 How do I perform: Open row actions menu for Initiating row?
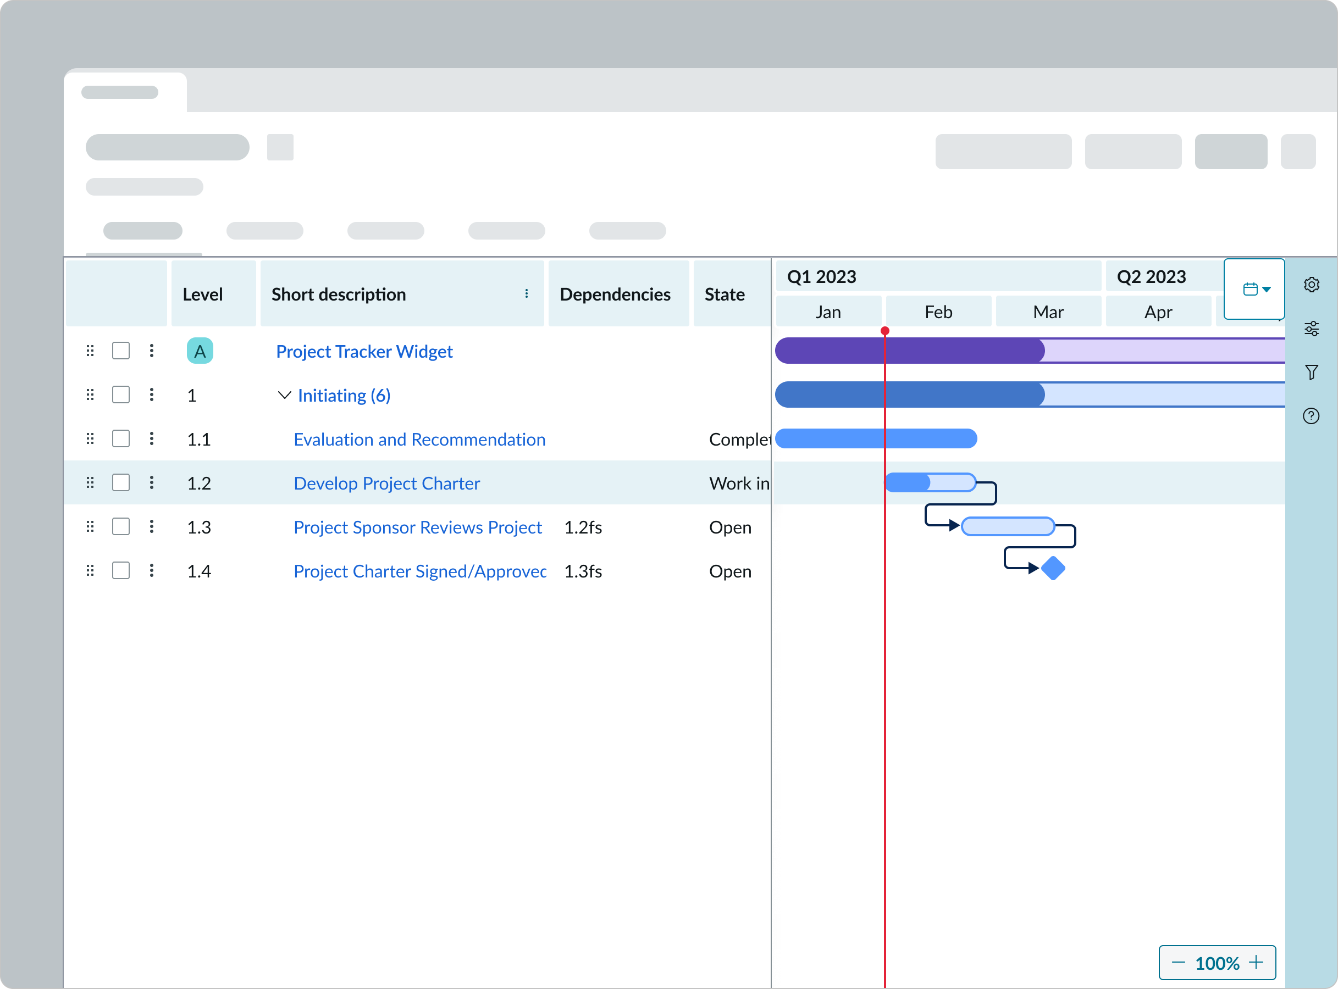pos(152,395)
